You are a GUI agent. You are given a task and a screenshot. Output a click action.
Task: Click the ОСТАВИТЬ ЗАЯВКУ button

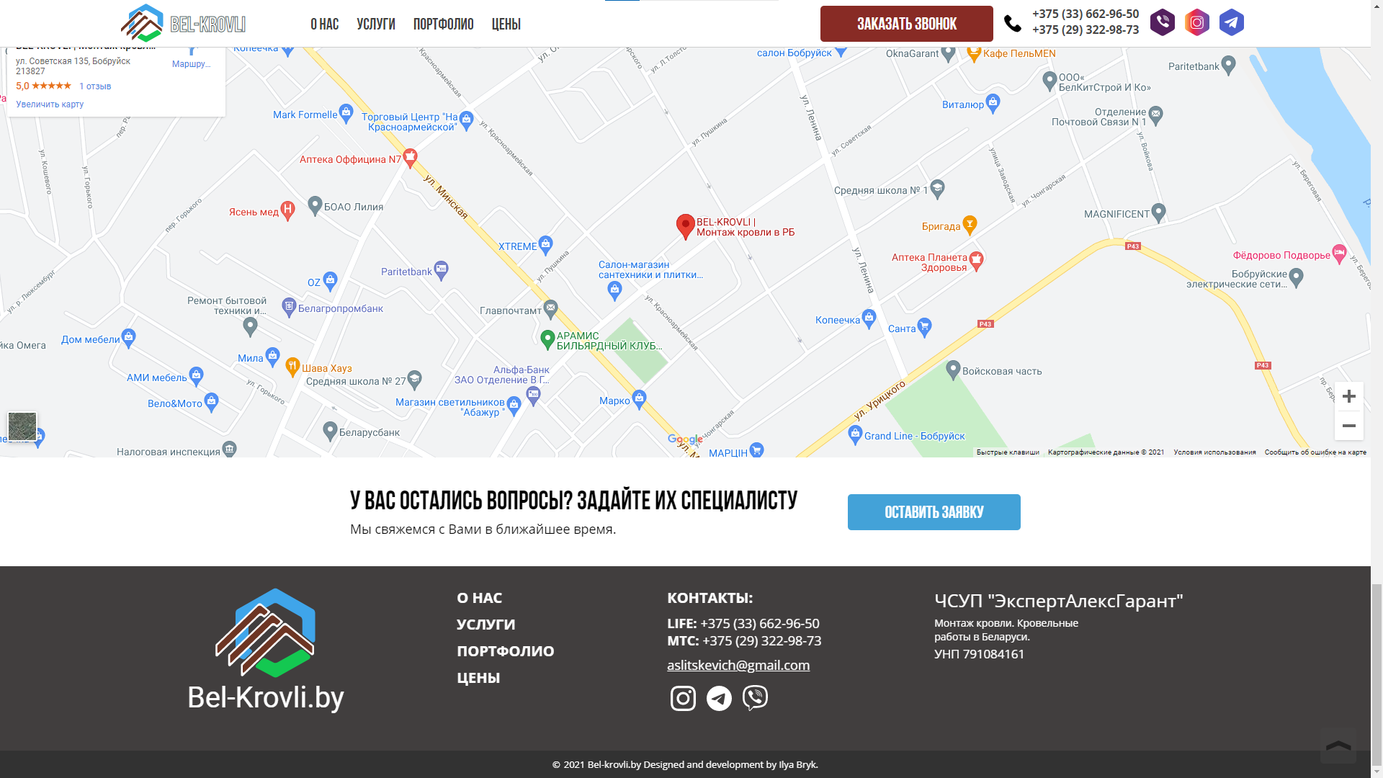coord(934,512)
